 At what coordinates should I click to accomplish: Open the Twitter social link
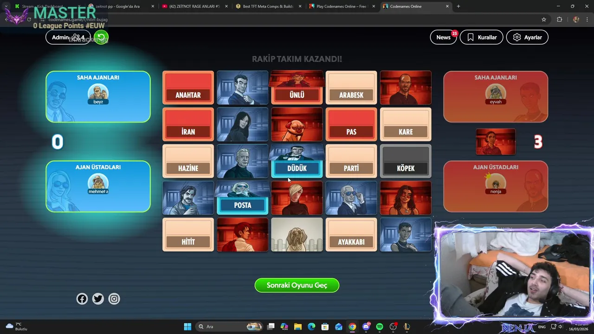(x=98, y=299)
